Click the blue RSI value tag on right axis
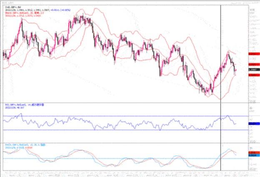The height and width of the screenshot is (177, 260). (x=252, y=124)
